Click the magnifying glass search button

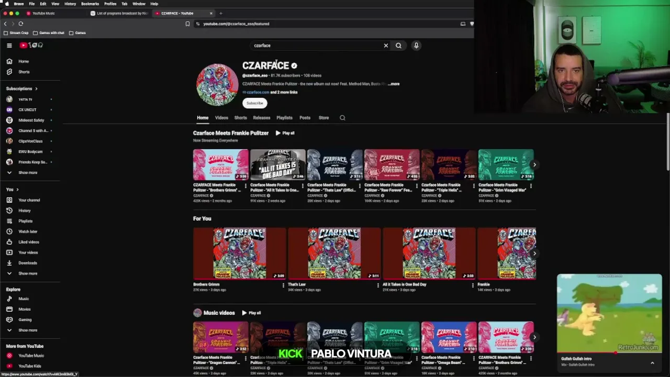pyautogui.click(x=398, y=46)
